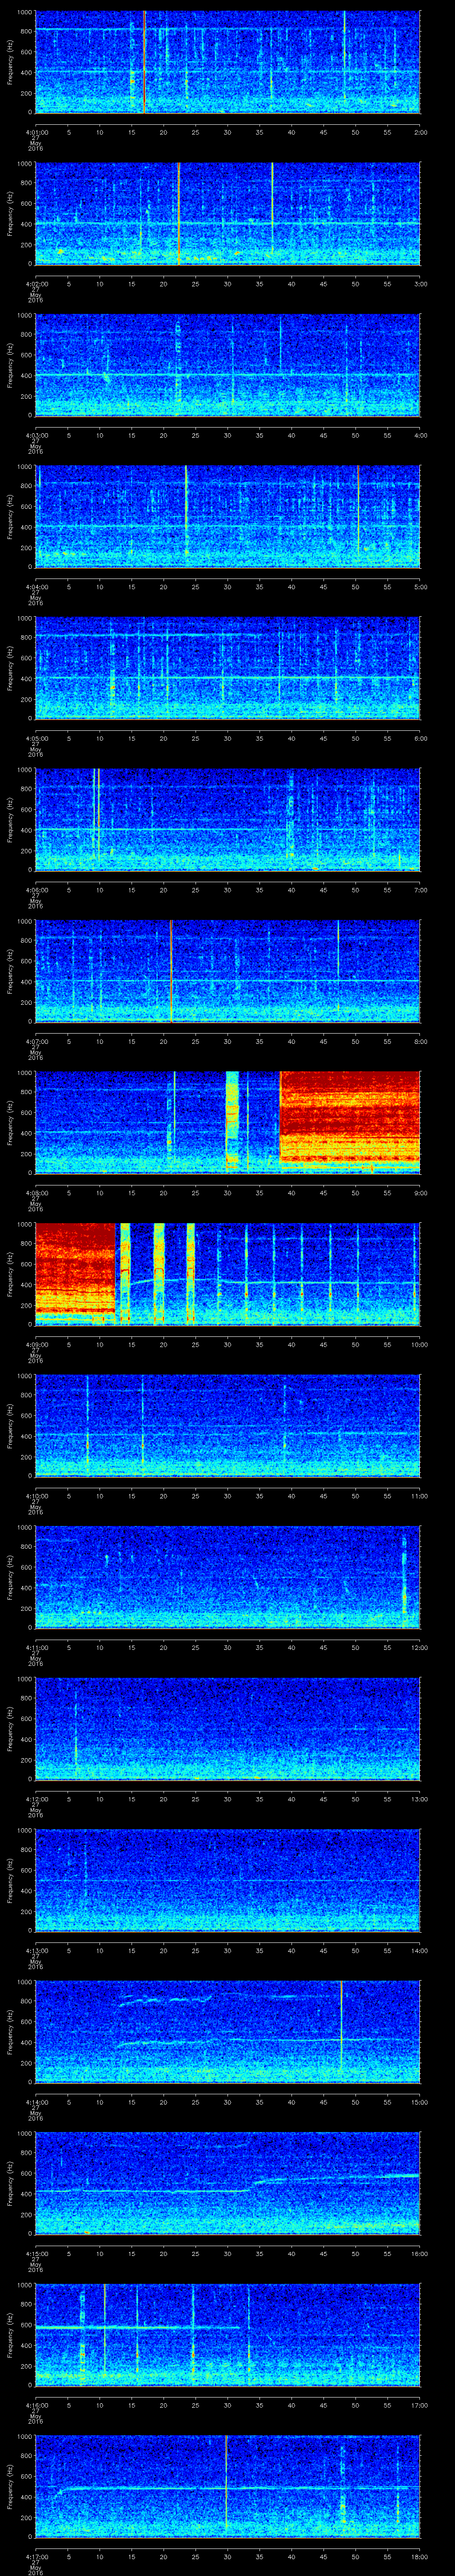
Task: Click the spectrogram panel starting at 4:01:00
Action: point(228,62)
